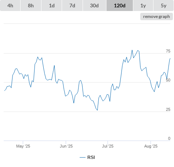Screen dimensions: 174x167
Task: Select the 7d range tab
Action: (72, 6)
